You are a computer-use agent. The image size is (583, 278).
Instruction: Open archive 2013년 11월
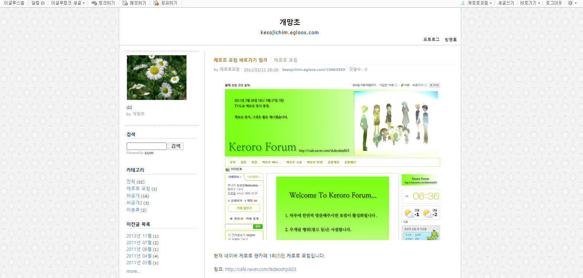(x=139, y=236)
